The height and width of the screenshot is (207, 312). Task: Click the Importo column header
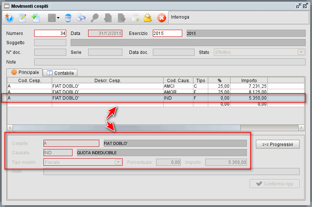pos(249,80)
